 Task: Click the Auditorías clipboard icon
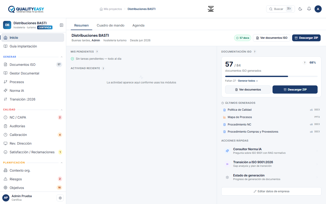5,126
